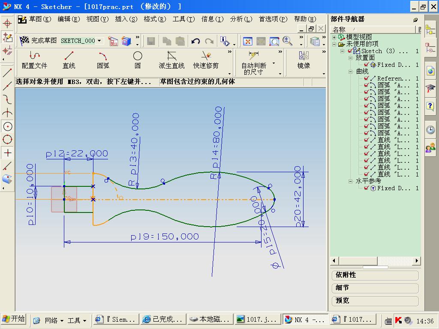Open the Assembly Navigator tab icon on right sidebar

pos(430,30)
